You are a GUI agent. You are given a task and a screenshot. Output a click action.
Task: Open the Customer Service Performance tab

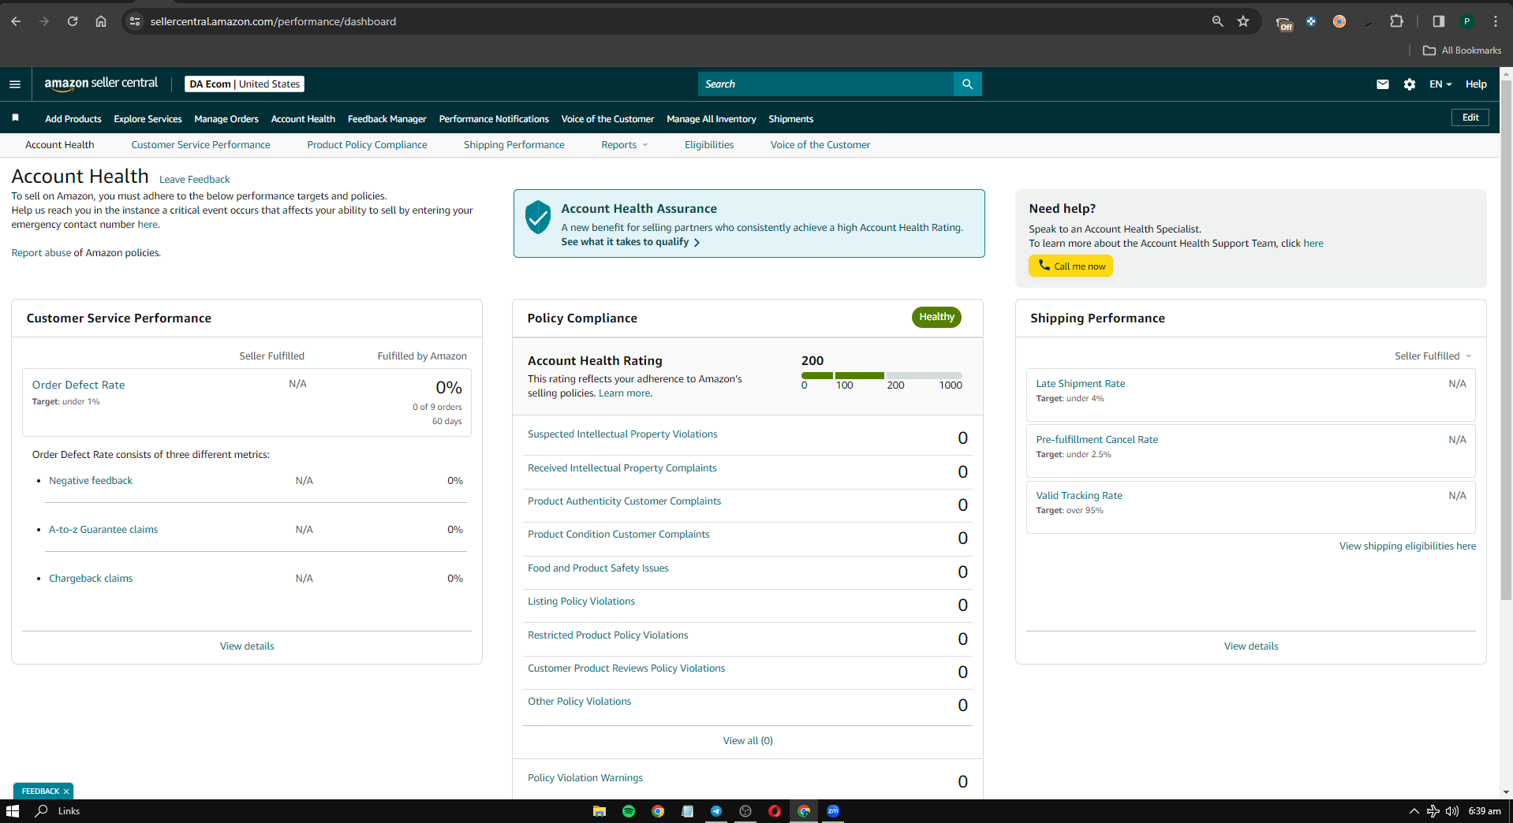(x=200, y=145)
